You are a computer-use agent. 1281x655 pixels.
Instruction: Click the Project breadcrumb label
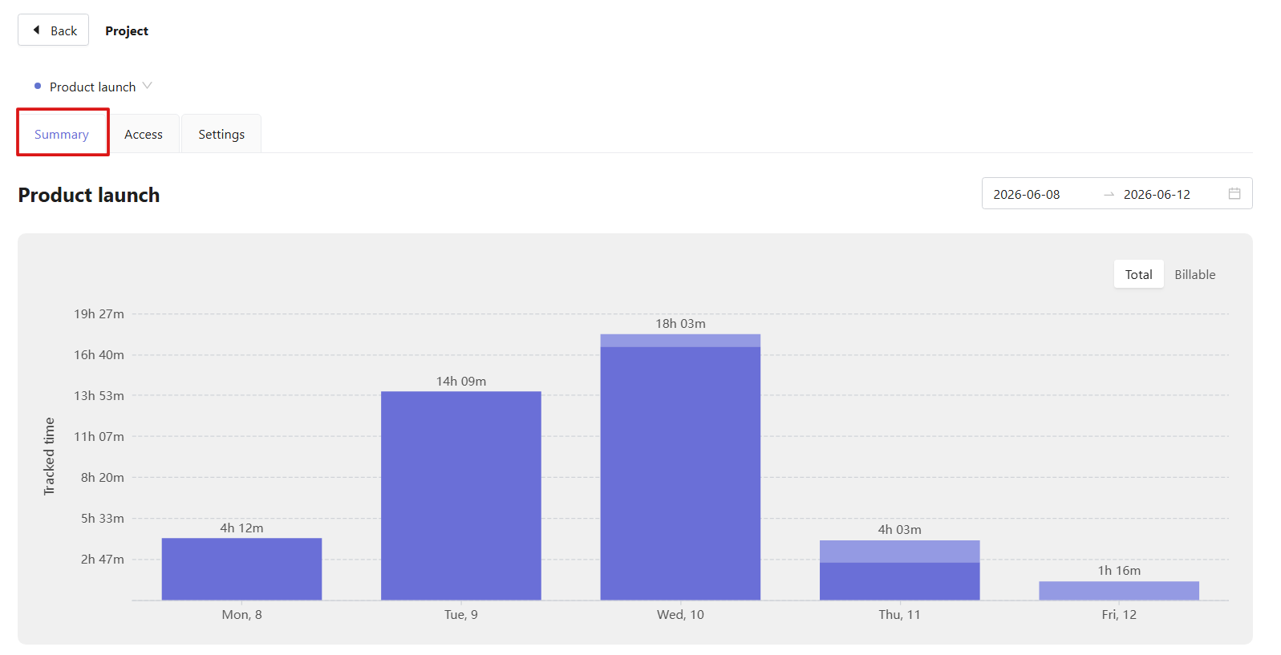point(127,30)
